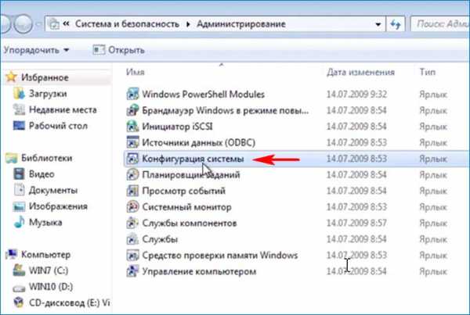
Task: Select the Инициатор iSCSI file name
Action: [177, 127]
